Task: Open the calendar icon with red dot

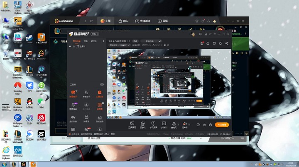Action: coord(202,43)
